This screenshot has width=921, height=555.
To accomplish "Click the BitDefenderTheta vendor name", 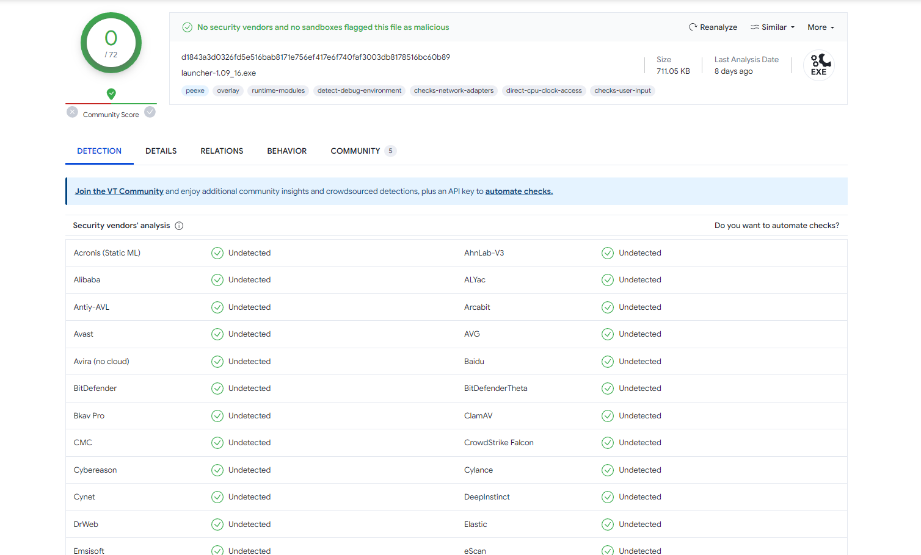I will tap(496, 389).
